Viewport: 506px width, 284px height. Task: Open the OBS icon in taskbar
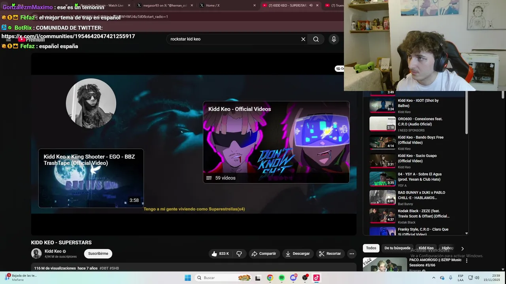(305, 278)
